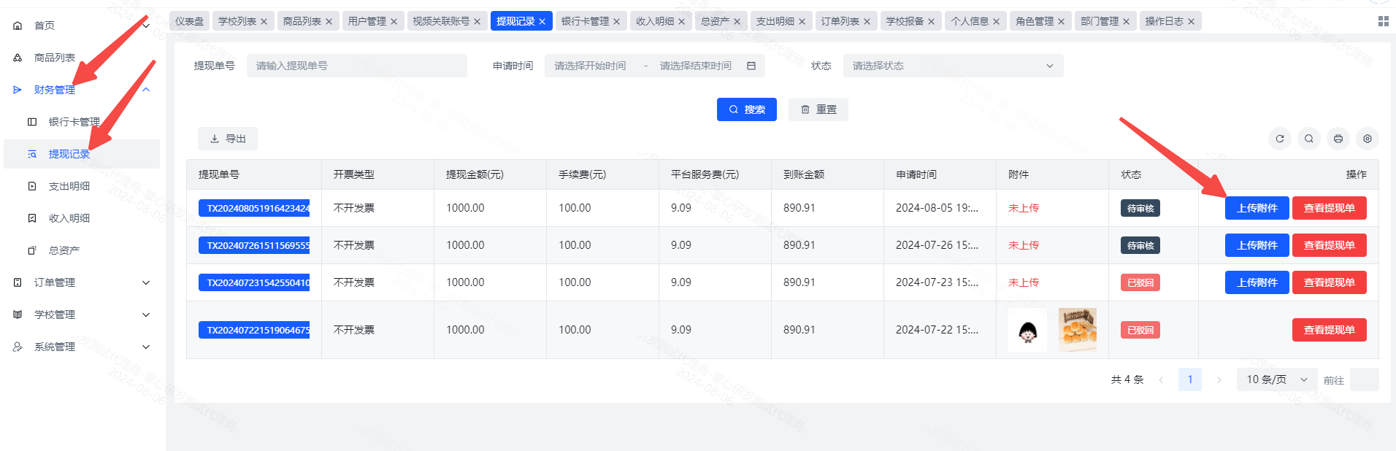This screenshot has width=1396, height=451.
Task: Open the 状态 select dropdown
Action: pos(952,66)
